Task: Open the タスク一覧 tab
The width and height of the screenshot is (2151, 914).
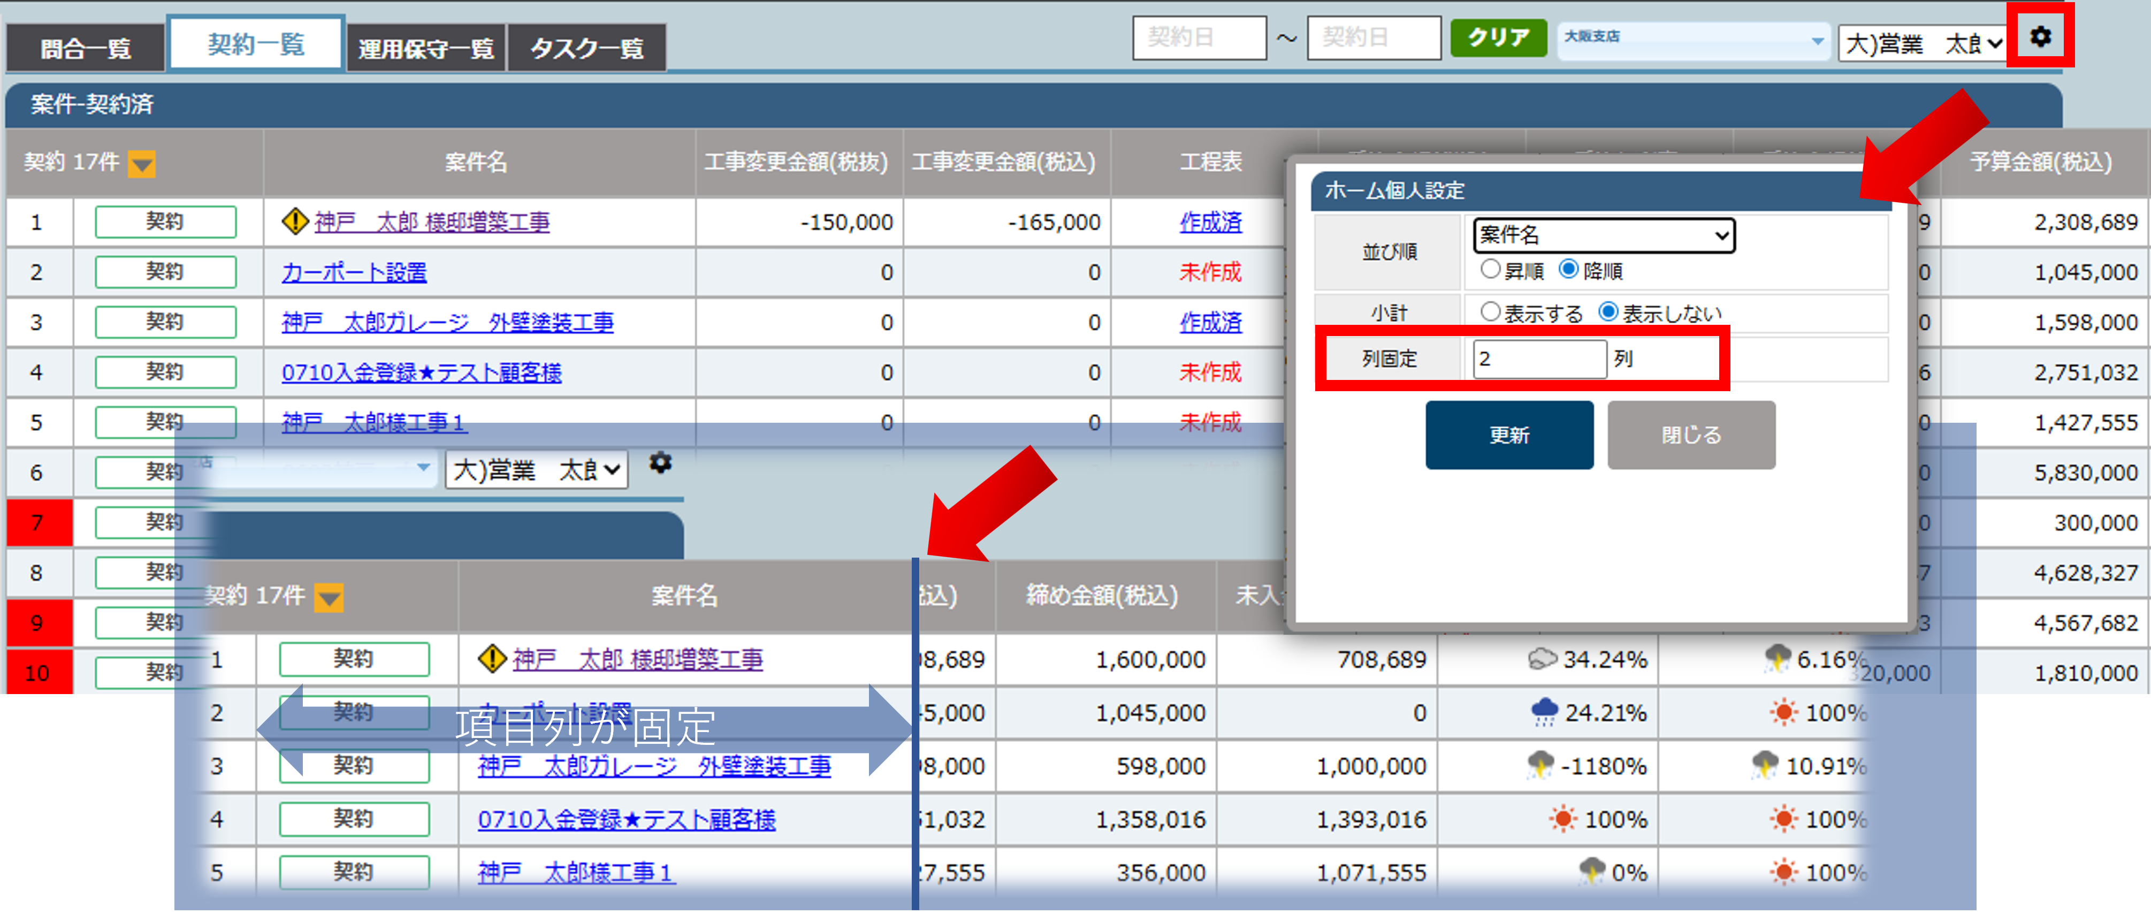Action: 587,49
